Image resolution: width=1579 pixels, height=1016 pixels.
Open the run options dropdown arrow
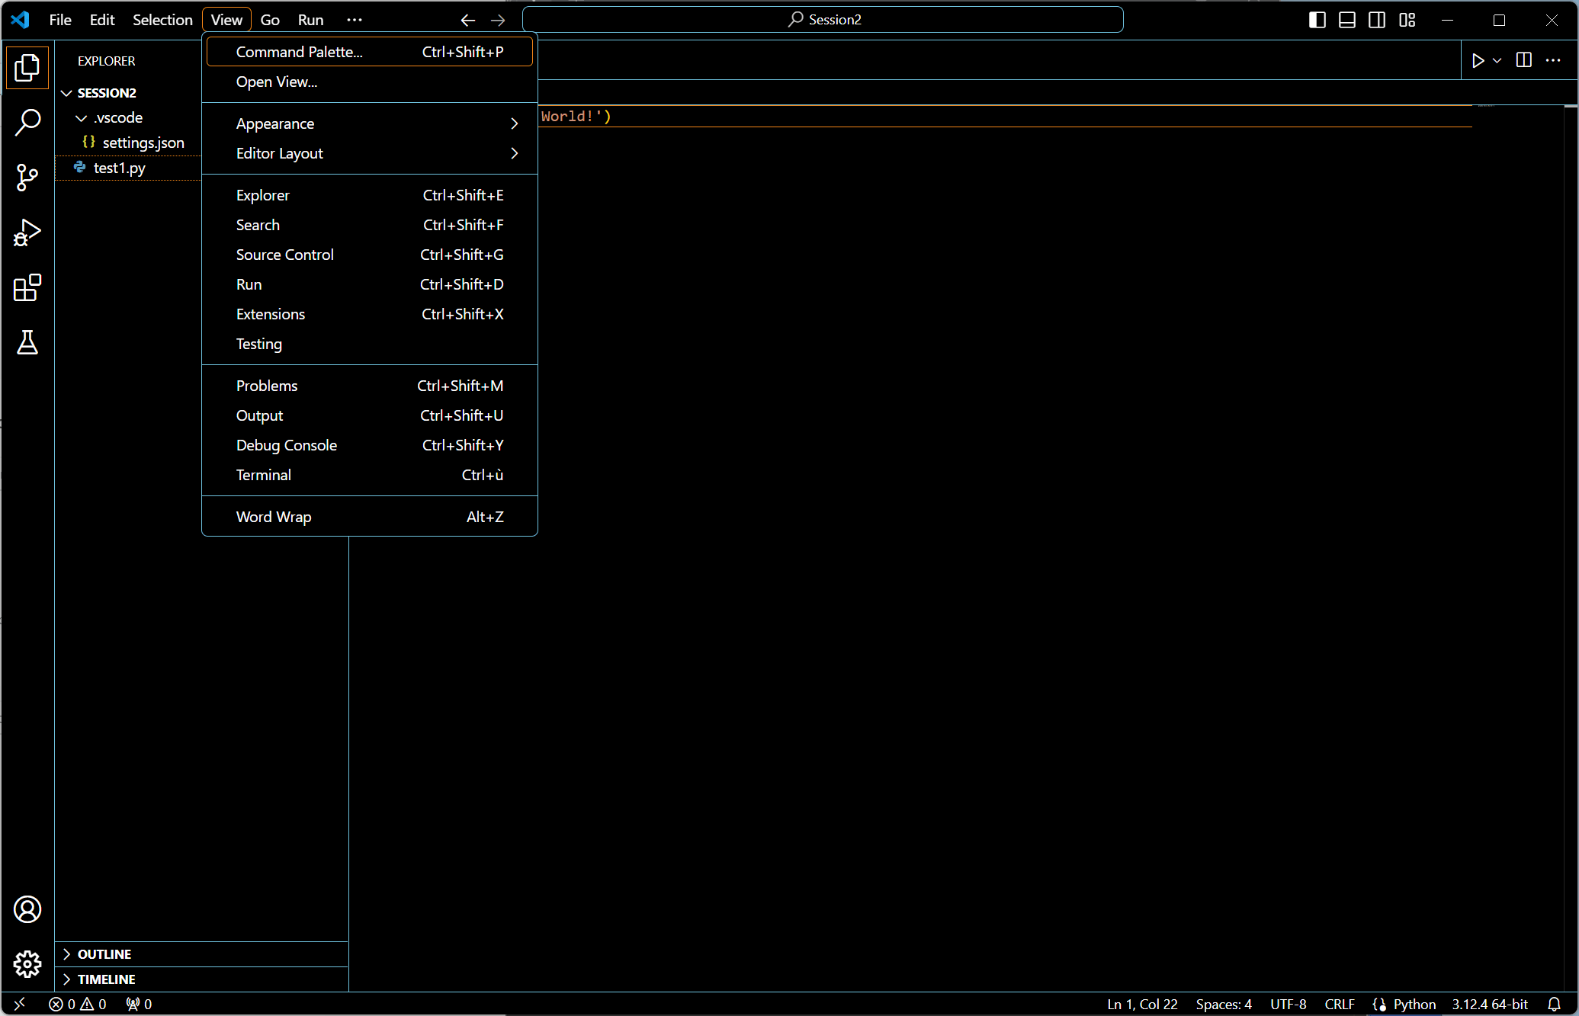tap(1497, 61)
